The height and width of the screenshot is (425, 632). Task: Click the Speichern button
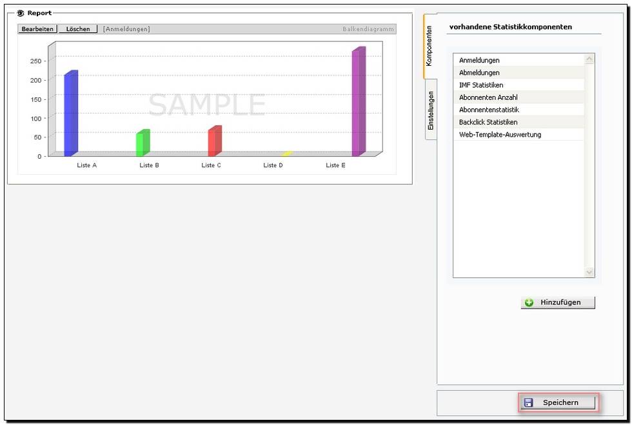click(x=558, y=402)
